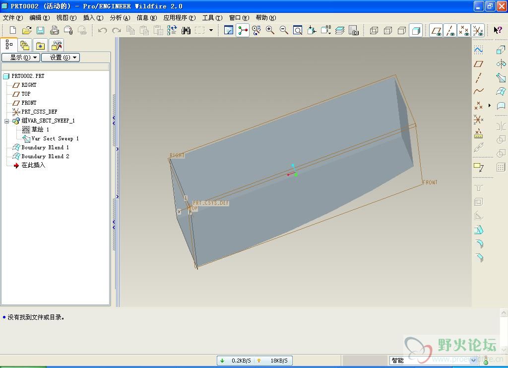508x368 pixels.
Task: Open context-sensitive help pointer
Action: click(498, 30)
